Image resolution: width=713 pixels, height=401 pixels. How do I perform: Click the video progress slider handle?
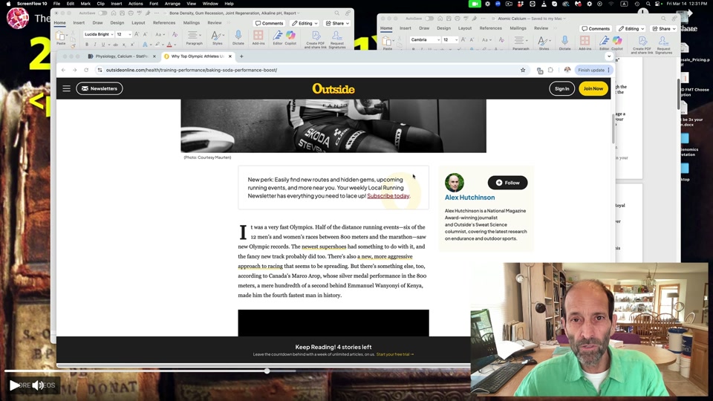(x=267, y=371)
